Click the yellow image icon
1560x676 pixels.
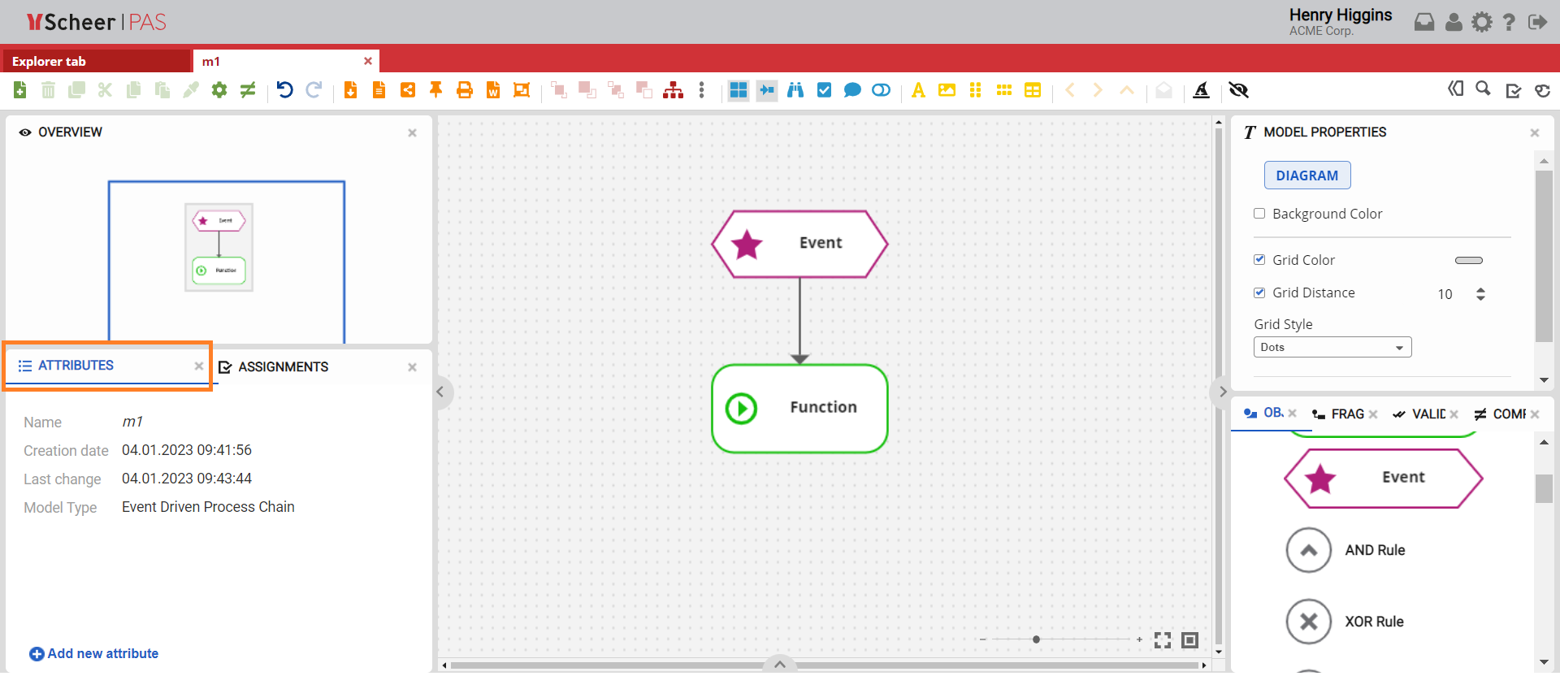[947, 90]
